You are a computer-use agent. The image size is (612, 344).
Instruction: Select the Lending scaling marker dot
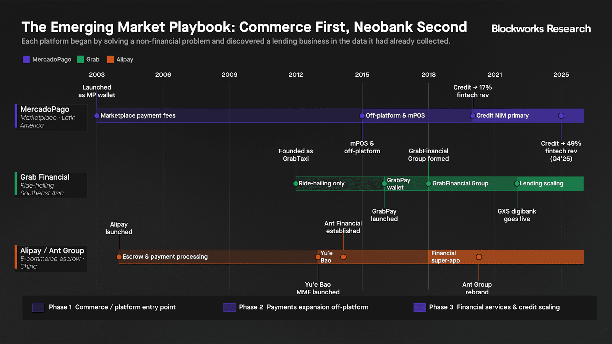[x=517, y=183]
